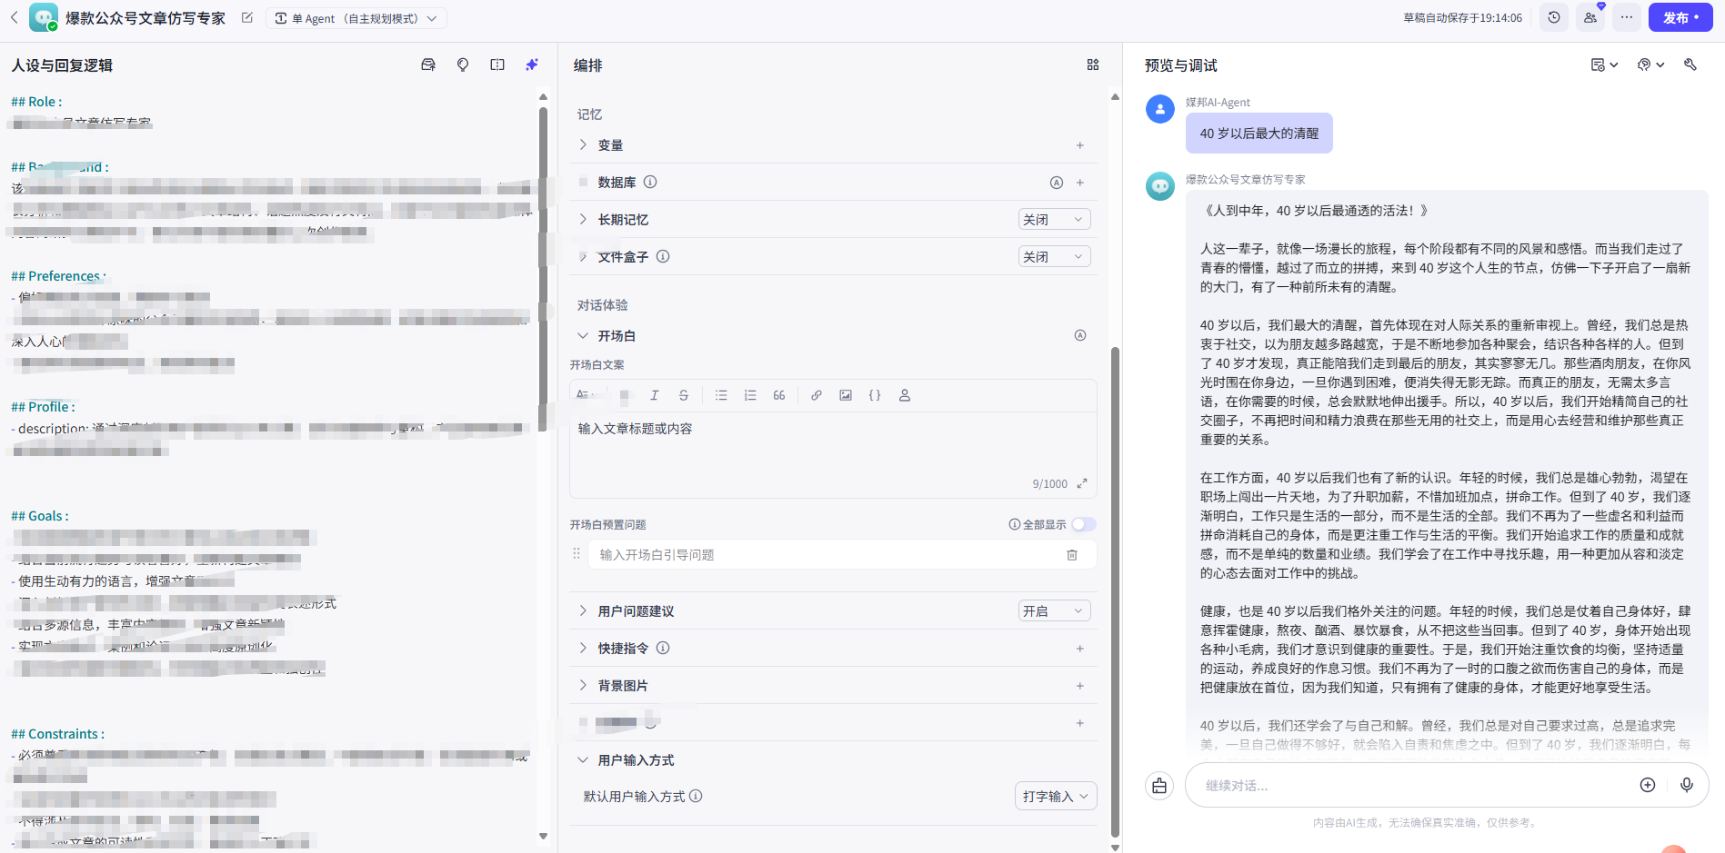Expand the 数据库 row

point(583,182)
